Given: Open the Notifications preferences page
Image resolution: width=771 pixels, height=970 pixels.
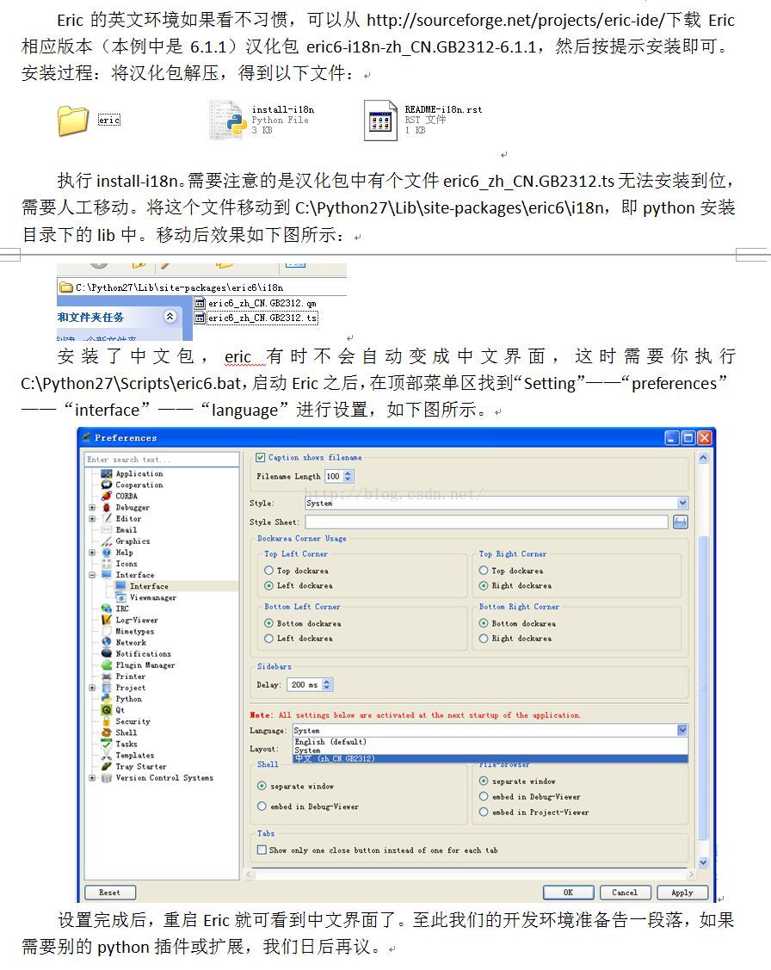Looking at the screenshot, I should click(x=143, y=654).
